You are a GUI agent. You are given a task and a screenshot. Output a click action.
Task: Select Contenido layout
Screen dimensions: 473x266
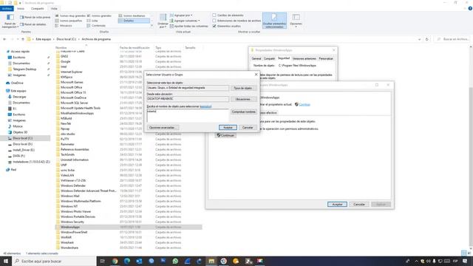pyautogui.click(x=96, y=26)
